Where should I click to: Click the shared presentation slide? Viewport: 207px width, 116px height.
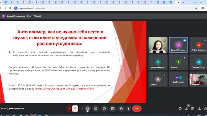(x=73, y=62)
